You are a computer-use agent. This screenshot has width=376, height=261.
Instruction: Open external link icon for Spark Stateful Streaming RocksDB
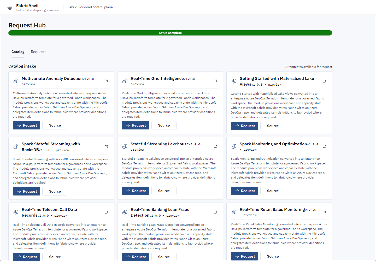click(106, 147)
